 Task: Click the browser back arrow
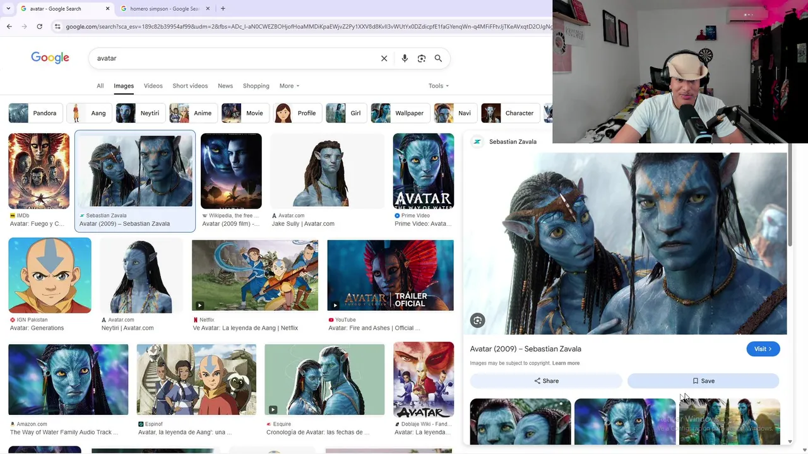point(9,26)
